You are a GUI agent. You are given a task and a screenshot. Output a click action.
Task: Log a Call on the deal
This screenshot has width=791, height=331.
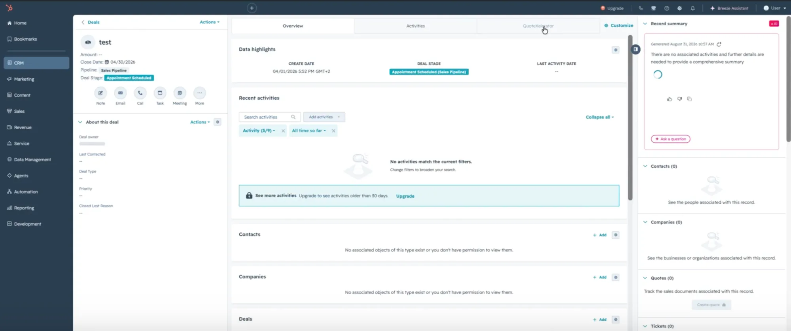click(x=140, y=93)
